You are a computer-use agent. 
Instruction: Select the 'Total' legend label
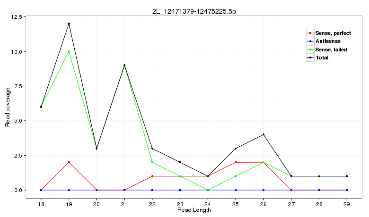[x=322, y=58]
